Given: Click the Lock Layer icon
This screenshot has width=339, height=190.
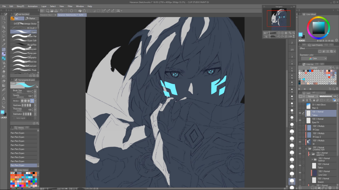Looking at the screenshot, I should click(x=314, y=100).
